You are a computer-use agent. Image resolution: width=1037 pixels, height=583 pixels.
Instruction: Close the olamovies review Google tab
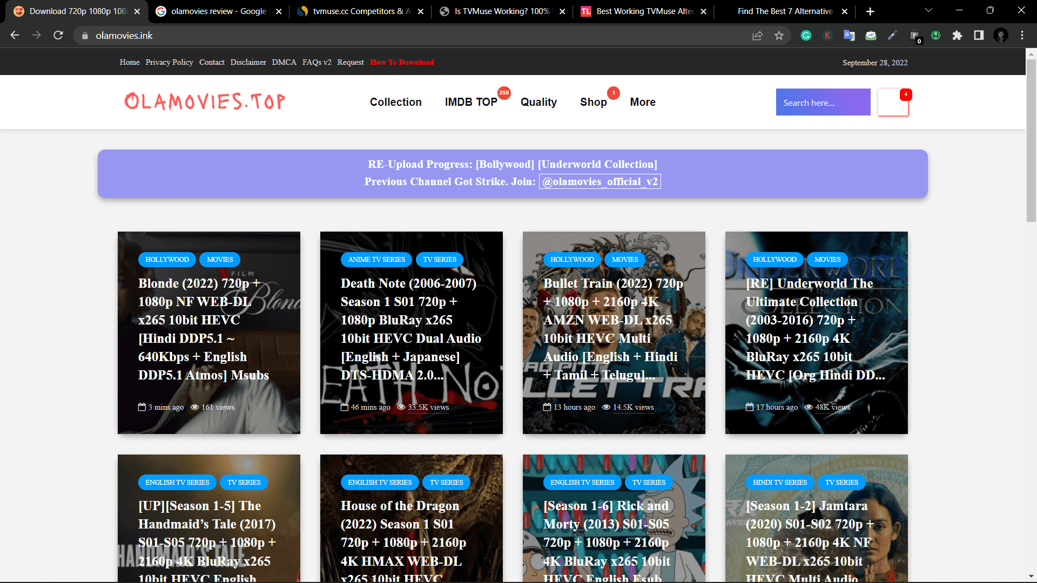click(279, 11)
